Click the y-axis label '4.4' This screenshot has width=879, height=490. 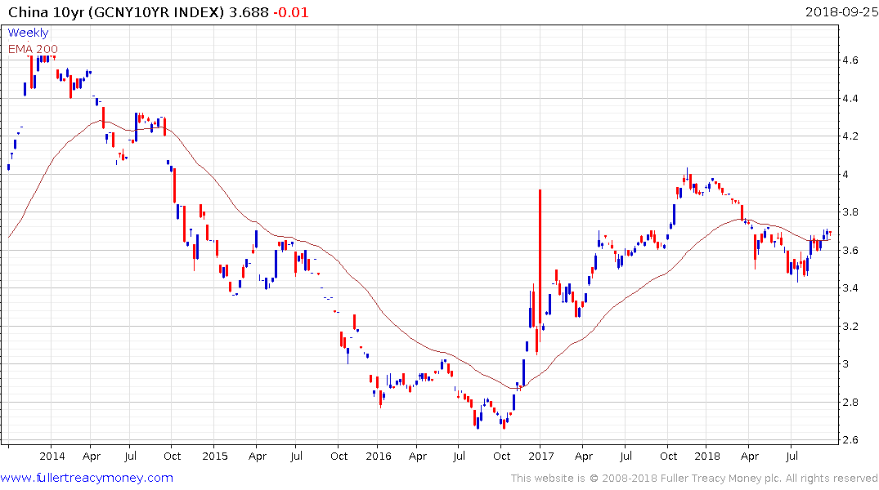click(850, 99)
